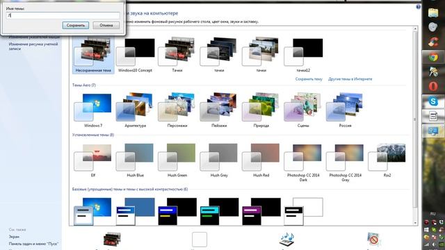Viewport: 445px width, 250px height.
Task: Select high contrast theme with purple title bar
Action: (x=261, y=211)
